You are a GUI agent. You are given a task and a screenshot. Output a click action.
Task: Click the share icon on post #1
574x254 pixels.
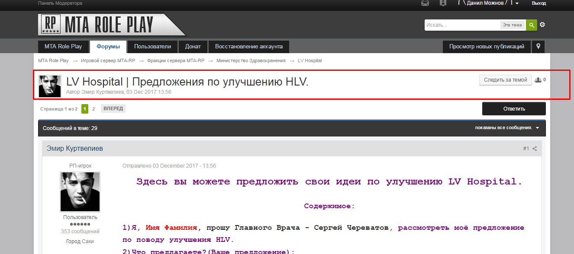click(x=535, y=149)
